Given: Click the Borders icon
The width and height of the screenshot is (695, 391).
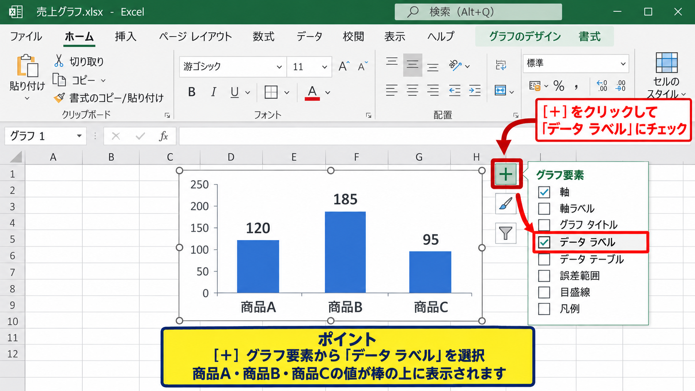Looking at the screenshot, I should point(271,92).
